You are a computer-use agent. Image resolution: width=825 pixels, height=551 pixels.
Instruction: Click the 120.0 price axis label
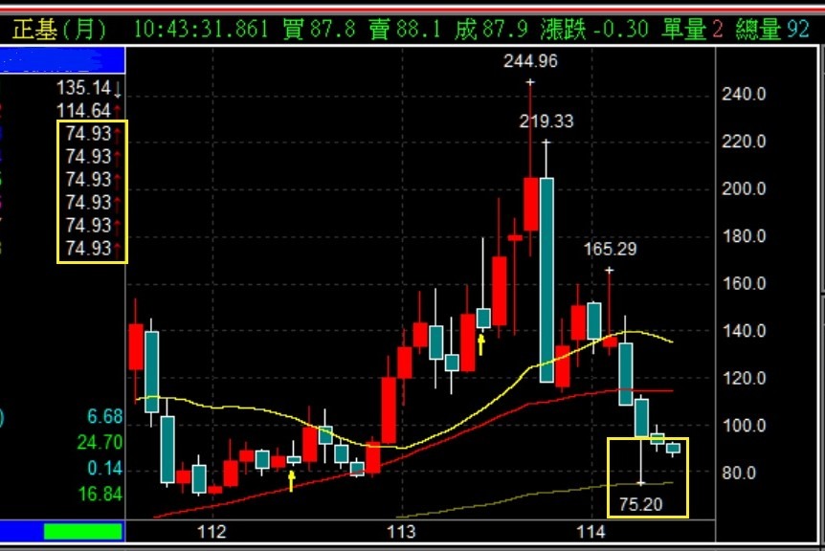(744, 378)
